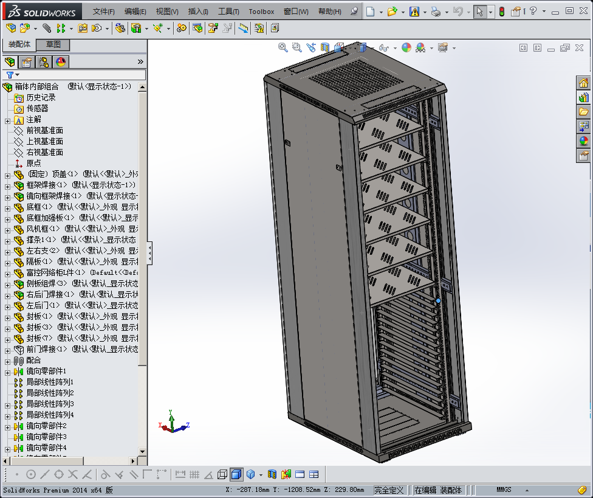The height and width of the screenshot is (498, 593).
Task: Expand FeatureManager tabs with double chevron
Action: tap(140, 61)
